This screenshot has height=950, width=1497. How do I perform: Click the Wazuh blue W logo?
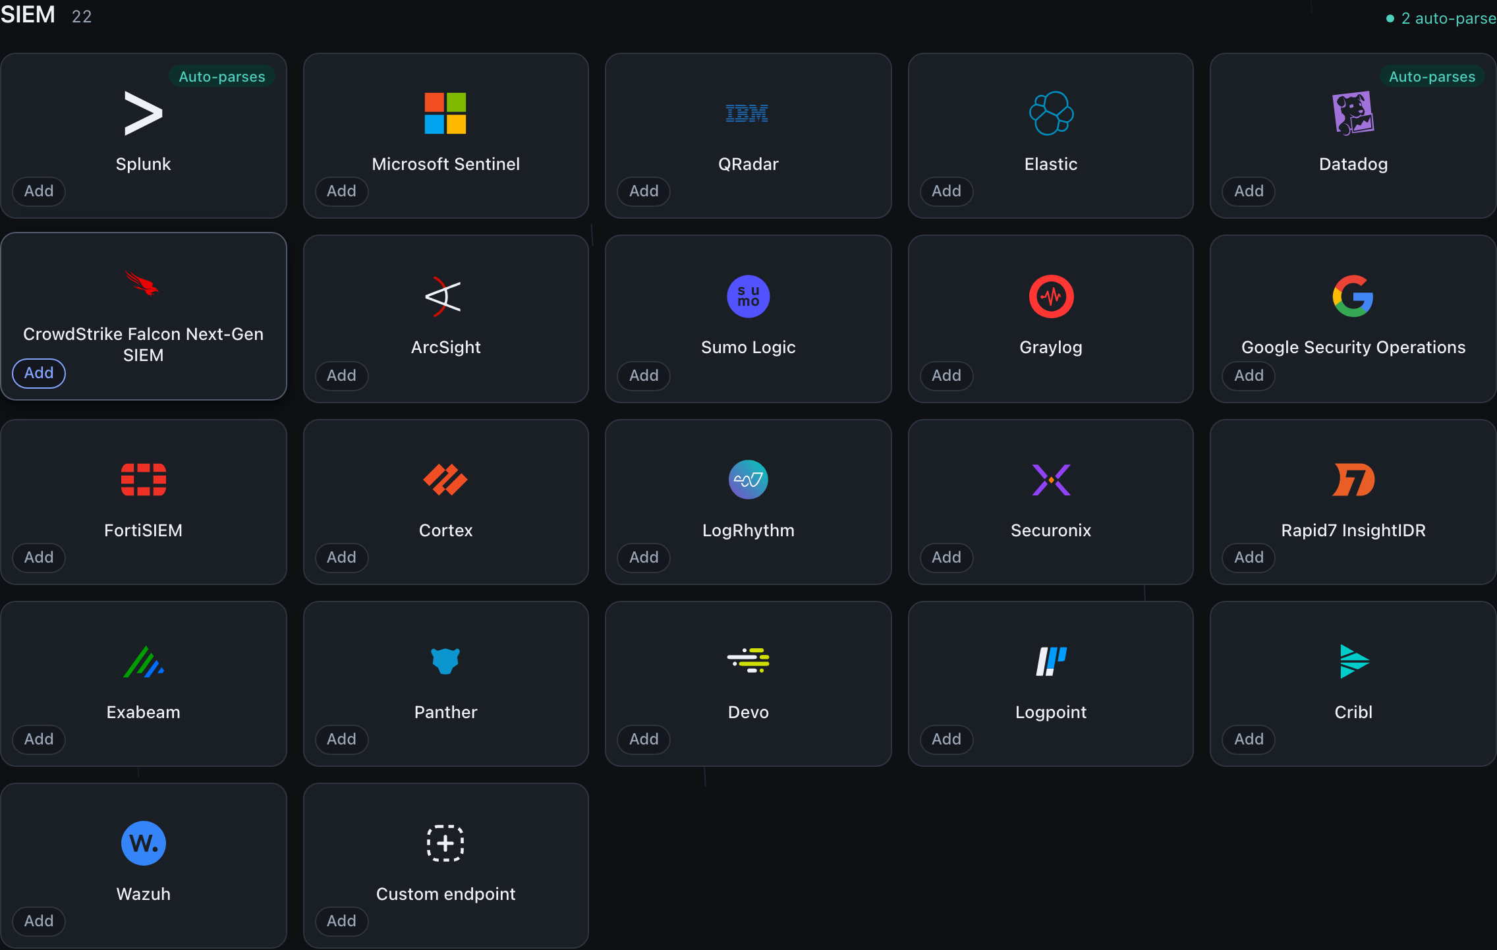[x=143, y=843]
